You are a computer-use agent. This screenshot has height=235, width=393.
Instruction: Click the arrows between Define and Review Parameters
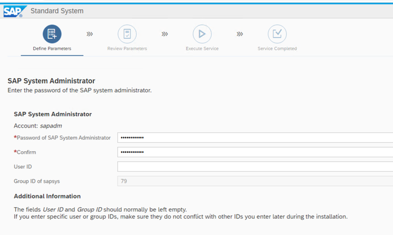pyautogui.click(x=90, y=34)
